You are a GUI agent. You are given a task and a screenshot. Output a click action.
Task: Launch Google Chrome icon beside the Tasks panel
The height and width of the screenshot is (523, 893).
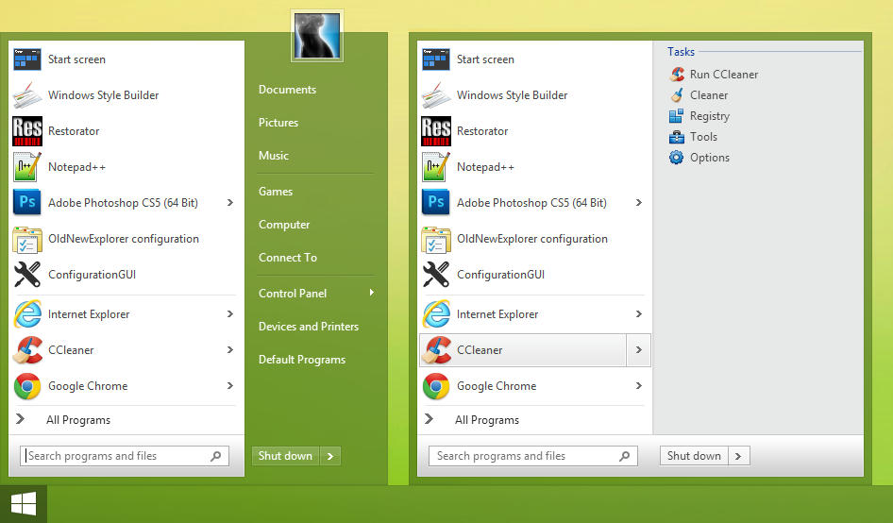tap(436, 386)
